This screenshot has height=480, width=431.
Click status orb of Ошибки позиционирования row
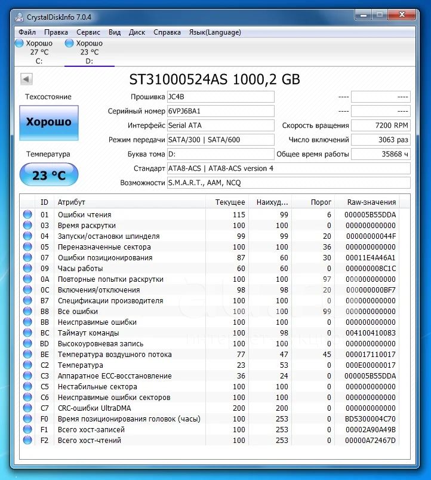click(27, 257)
